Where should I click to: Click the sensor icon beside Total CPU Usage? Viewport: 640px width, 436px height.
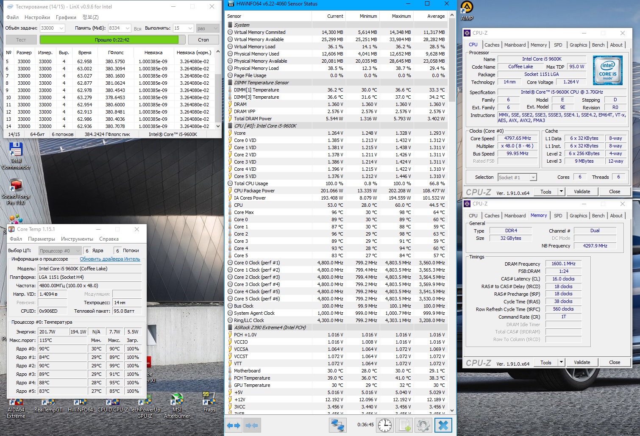pyautogui.click(x=230, y=183)
